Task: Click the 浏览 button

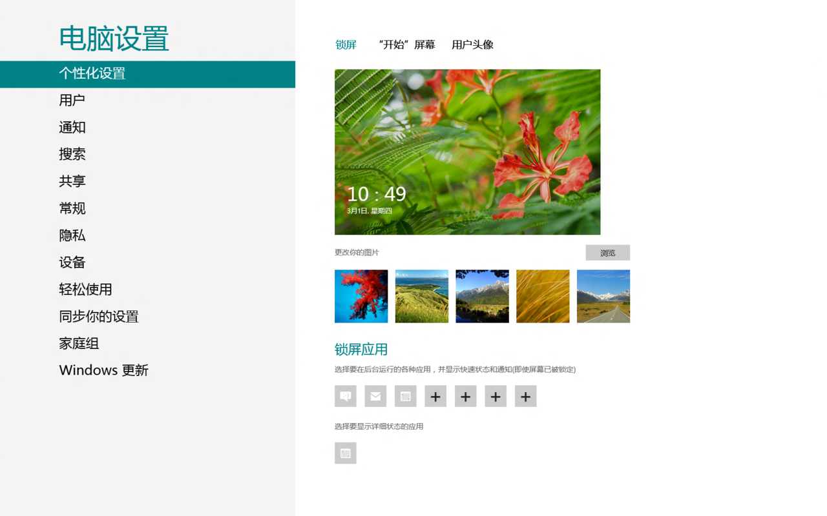Action: [x=608, y=252]
